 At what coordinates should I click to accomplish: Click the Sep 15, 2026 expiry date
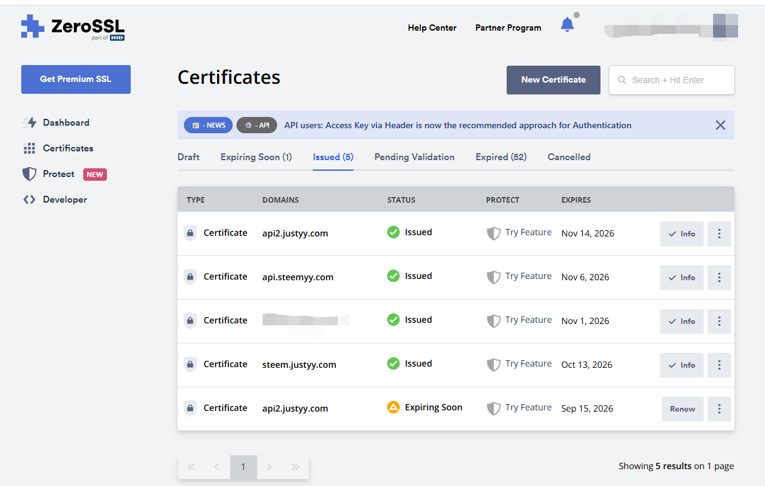pyautogui.click(x=587, y=408)
